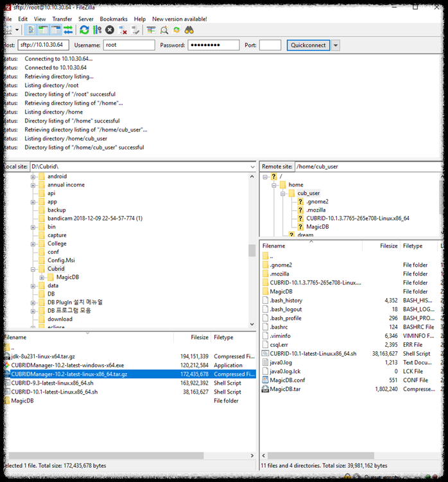Expand the College folder node
Image resolution: width=448 pixels, height=482 pixels.
pos(33,244)
